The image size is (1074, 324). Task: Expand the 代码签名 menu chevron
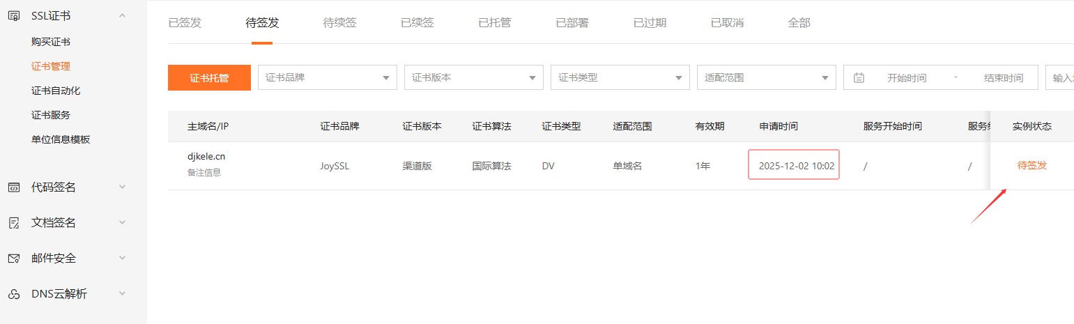click(x=123, y=187)
